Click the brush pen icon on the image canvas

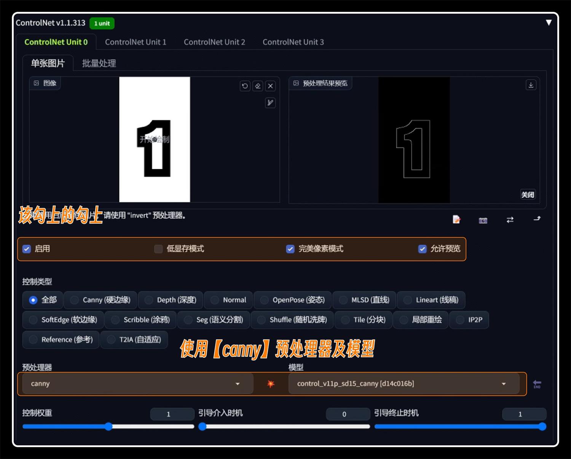pyautogui.click(x=270, y=103)
